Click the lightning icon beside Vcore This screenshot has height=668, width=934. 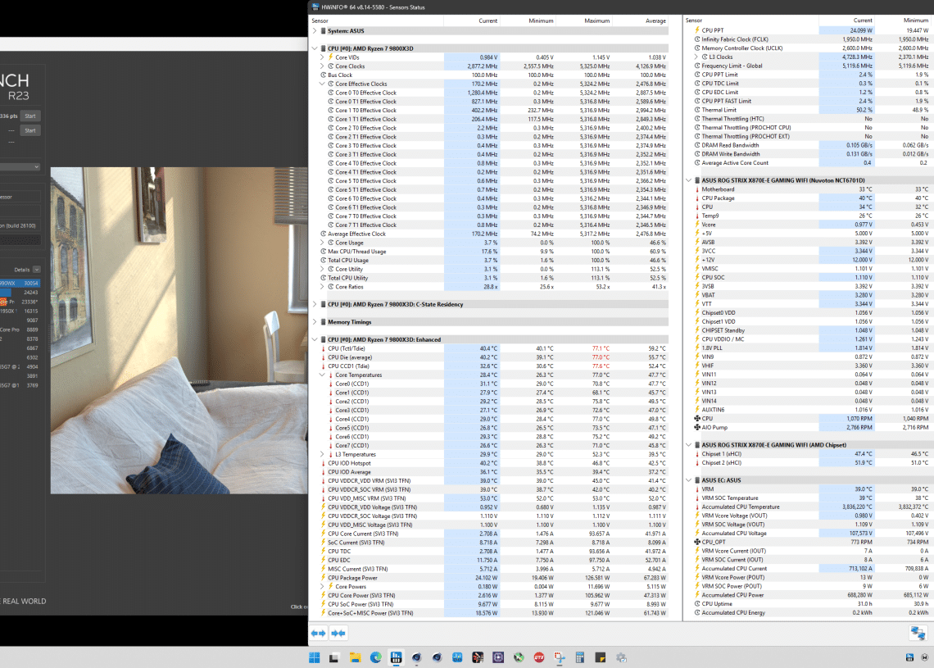point(697,225)
